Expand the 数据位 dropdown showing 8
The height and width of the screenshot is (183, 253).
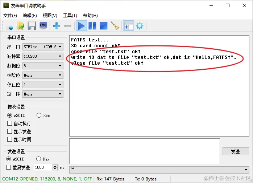pos(43,66)
